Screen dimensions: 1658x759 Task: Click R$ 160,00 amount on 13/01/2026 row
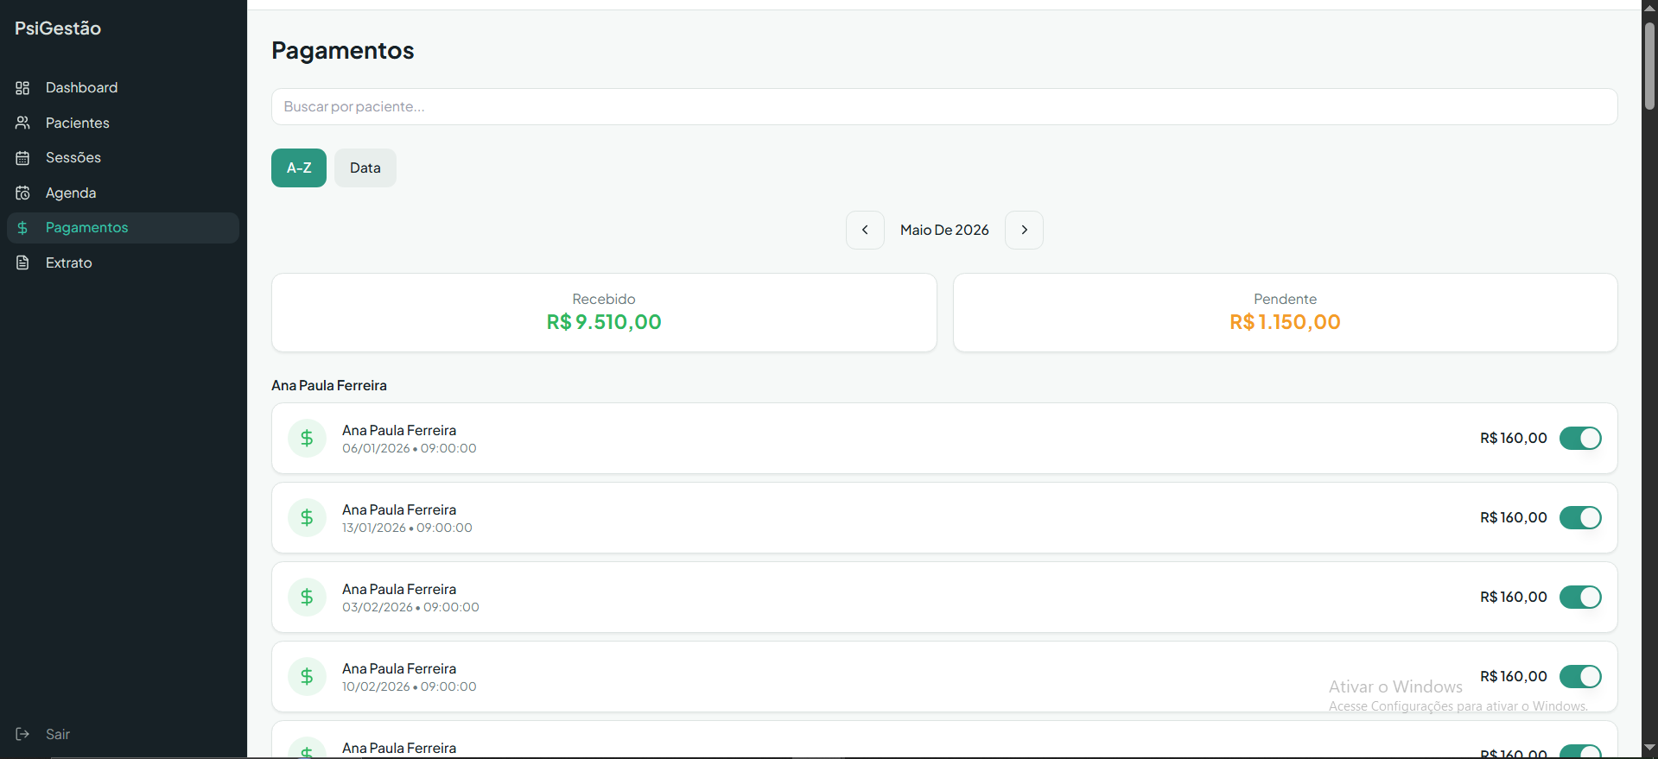tap(1514, 518)
